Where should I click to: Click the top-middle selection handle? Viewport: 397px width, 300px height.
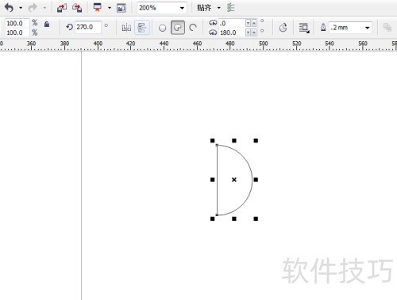tap(234, 141)
